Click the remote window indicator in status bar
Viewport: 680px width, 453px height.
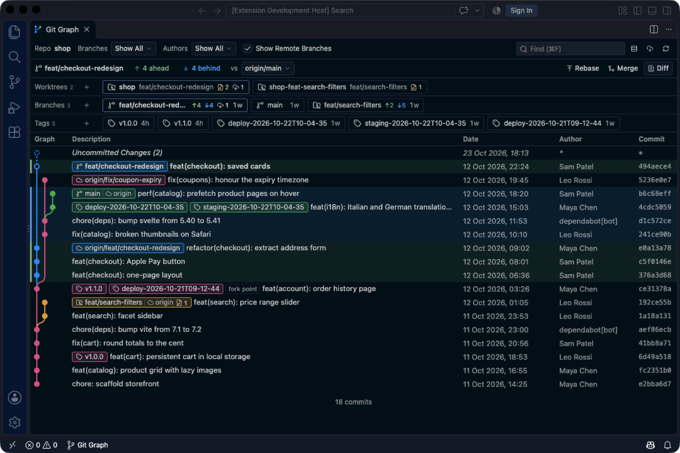12,445
